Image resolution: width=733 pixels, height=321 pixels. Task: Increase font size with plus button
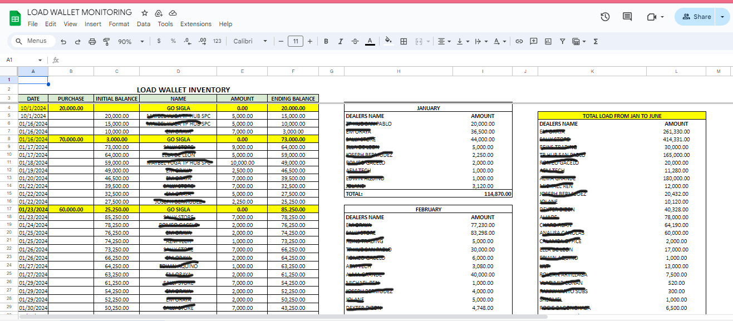click(310, 41)
